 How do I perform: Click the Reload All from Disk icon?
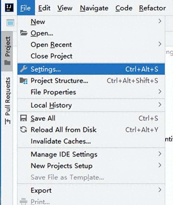pos(24,130)
